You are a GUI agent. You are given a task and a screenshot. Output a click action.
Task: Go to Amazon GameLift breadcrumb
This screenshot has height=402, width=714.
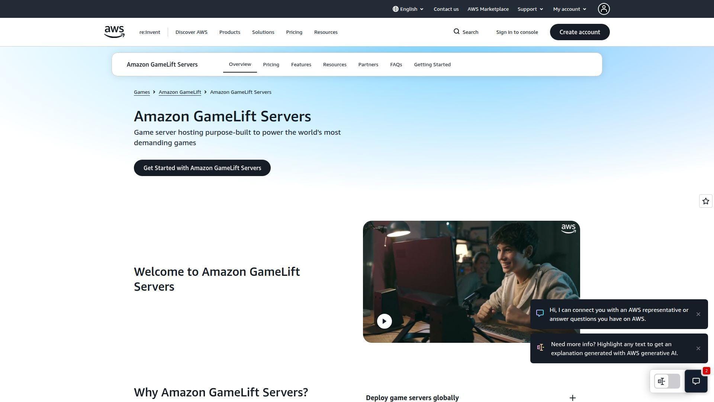coord(180,92)
